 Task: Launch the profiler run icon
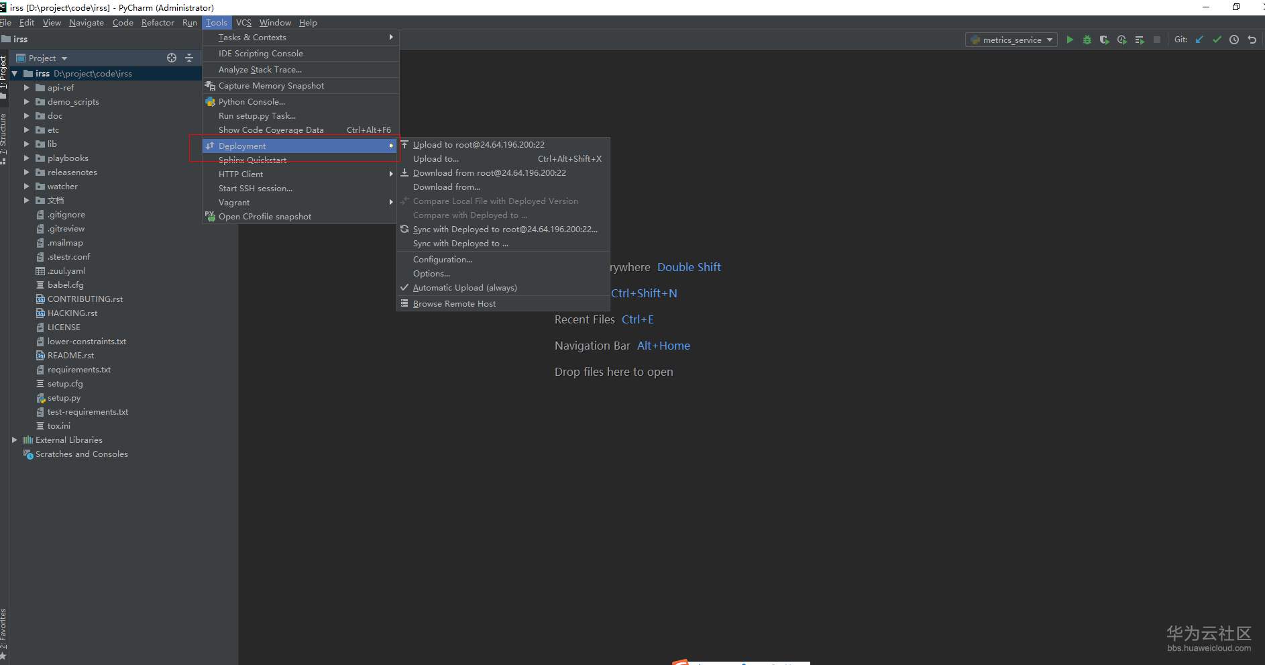(x=1122, y=40)
